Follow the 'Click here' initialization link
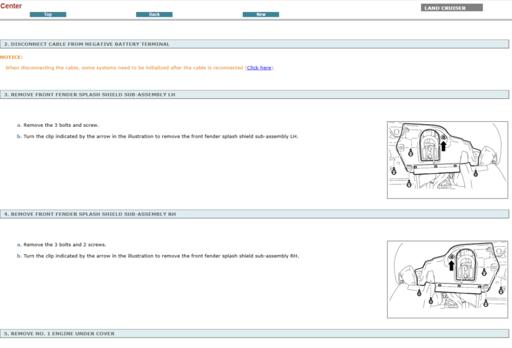Viewport: 512px width, 348px height. pyautogui.click(x=259, y=68)
